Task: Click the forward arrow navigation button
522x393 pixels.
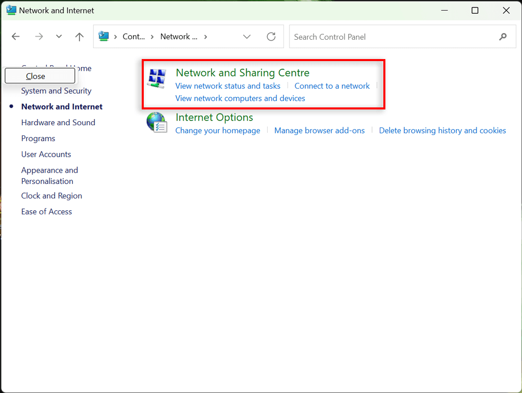Action: [39, 37]
